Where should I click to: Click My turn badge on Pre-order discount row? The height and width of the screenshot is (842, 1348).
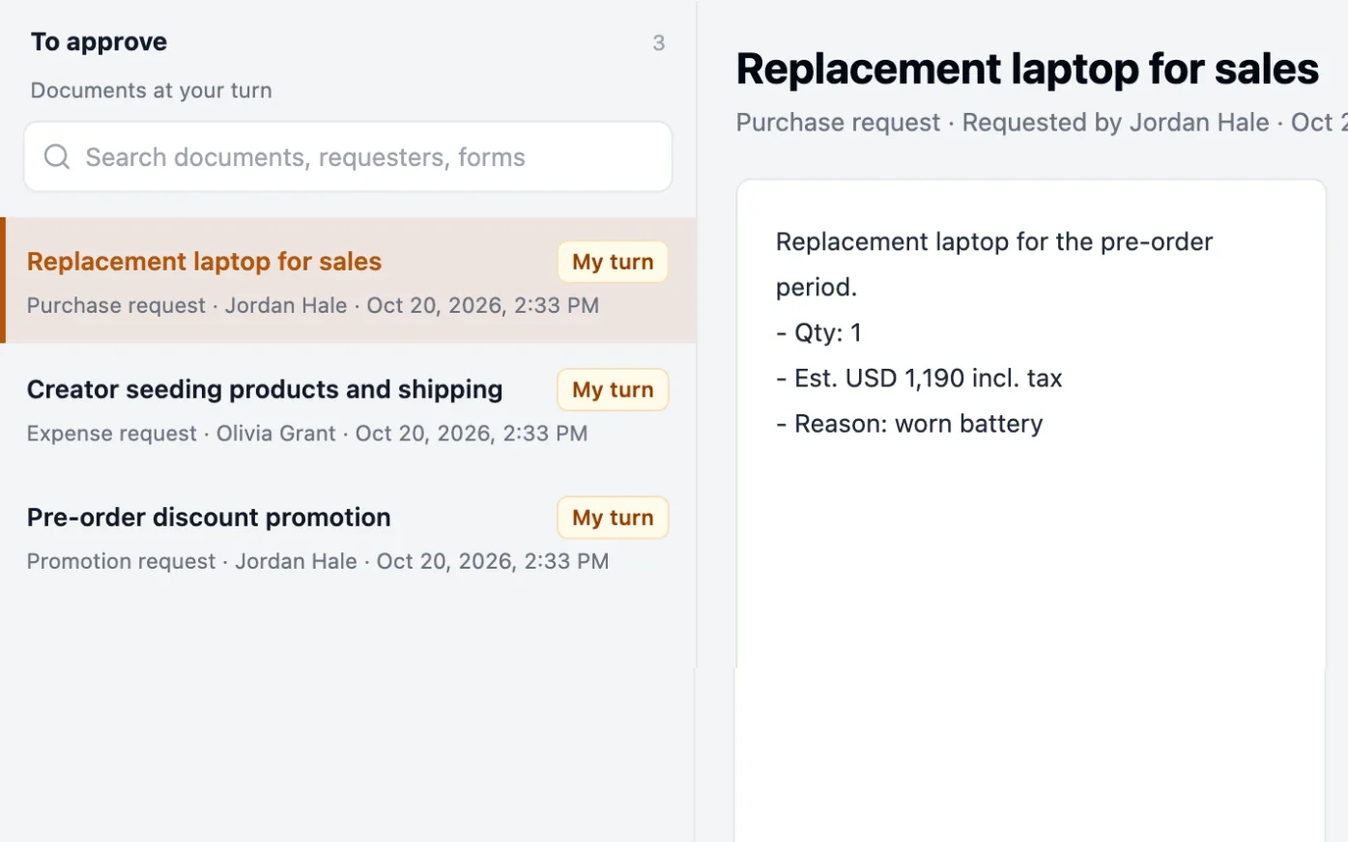point(613,518)
